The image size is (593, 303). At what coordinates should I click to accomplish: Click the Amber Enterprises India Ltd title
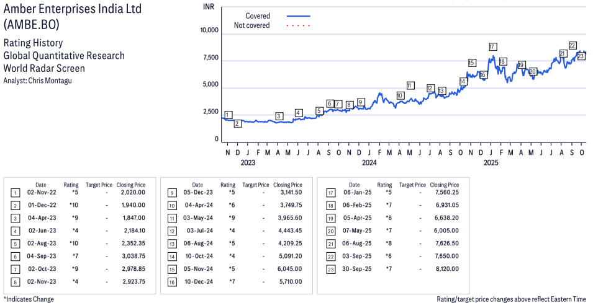coord(73,9)
